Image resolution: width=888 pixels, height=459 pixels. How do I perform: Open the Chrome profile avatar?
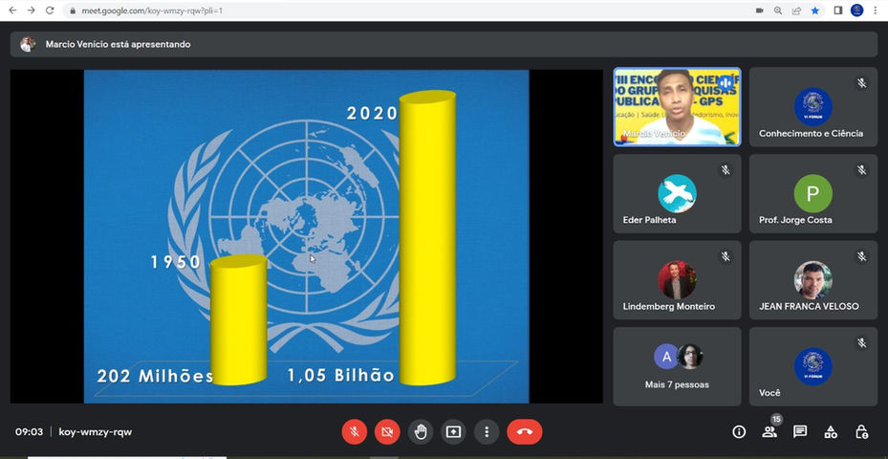click(x=856, y=11)
